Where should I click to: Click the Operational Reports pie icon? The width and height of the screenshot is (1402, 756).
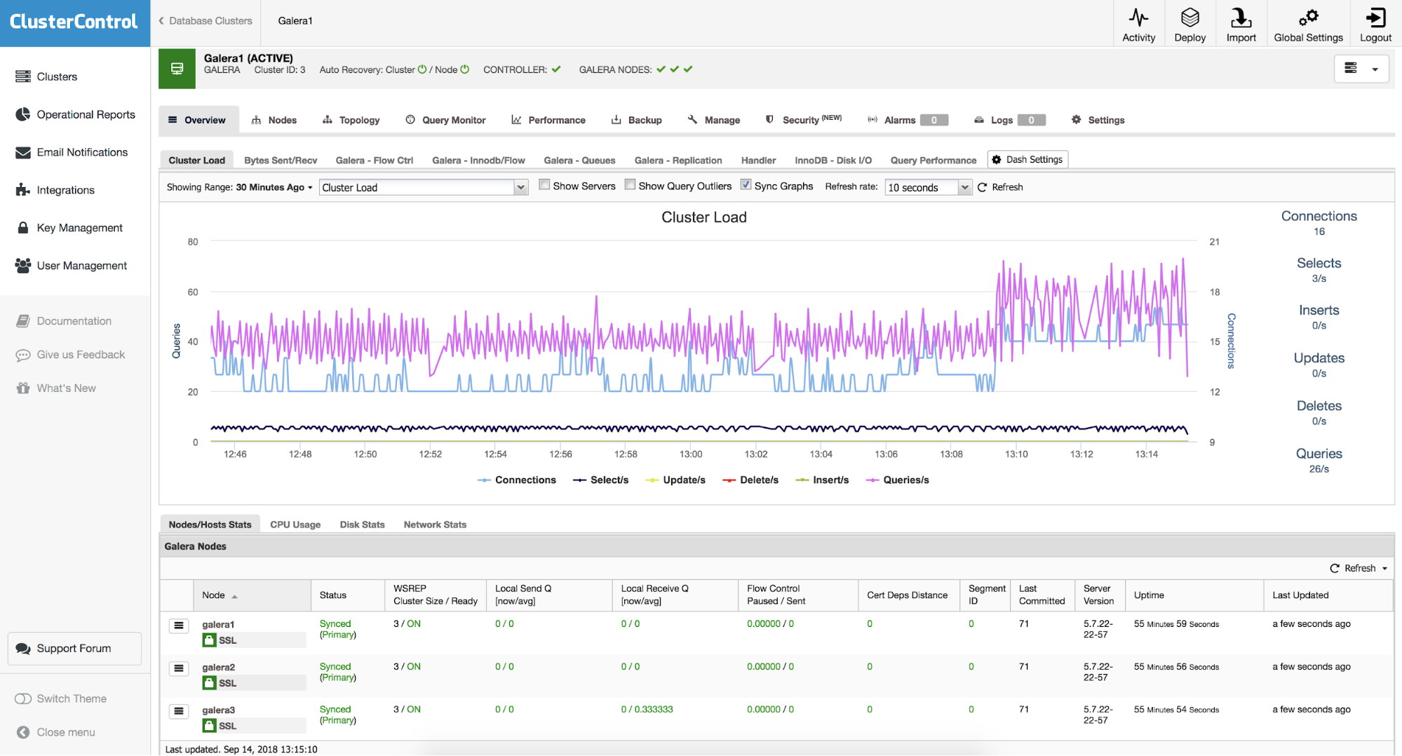pos(23,114)
